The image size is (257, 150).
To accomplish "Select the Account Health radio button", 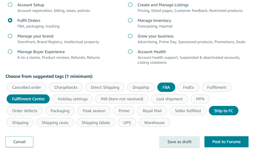I will (130, 52).
